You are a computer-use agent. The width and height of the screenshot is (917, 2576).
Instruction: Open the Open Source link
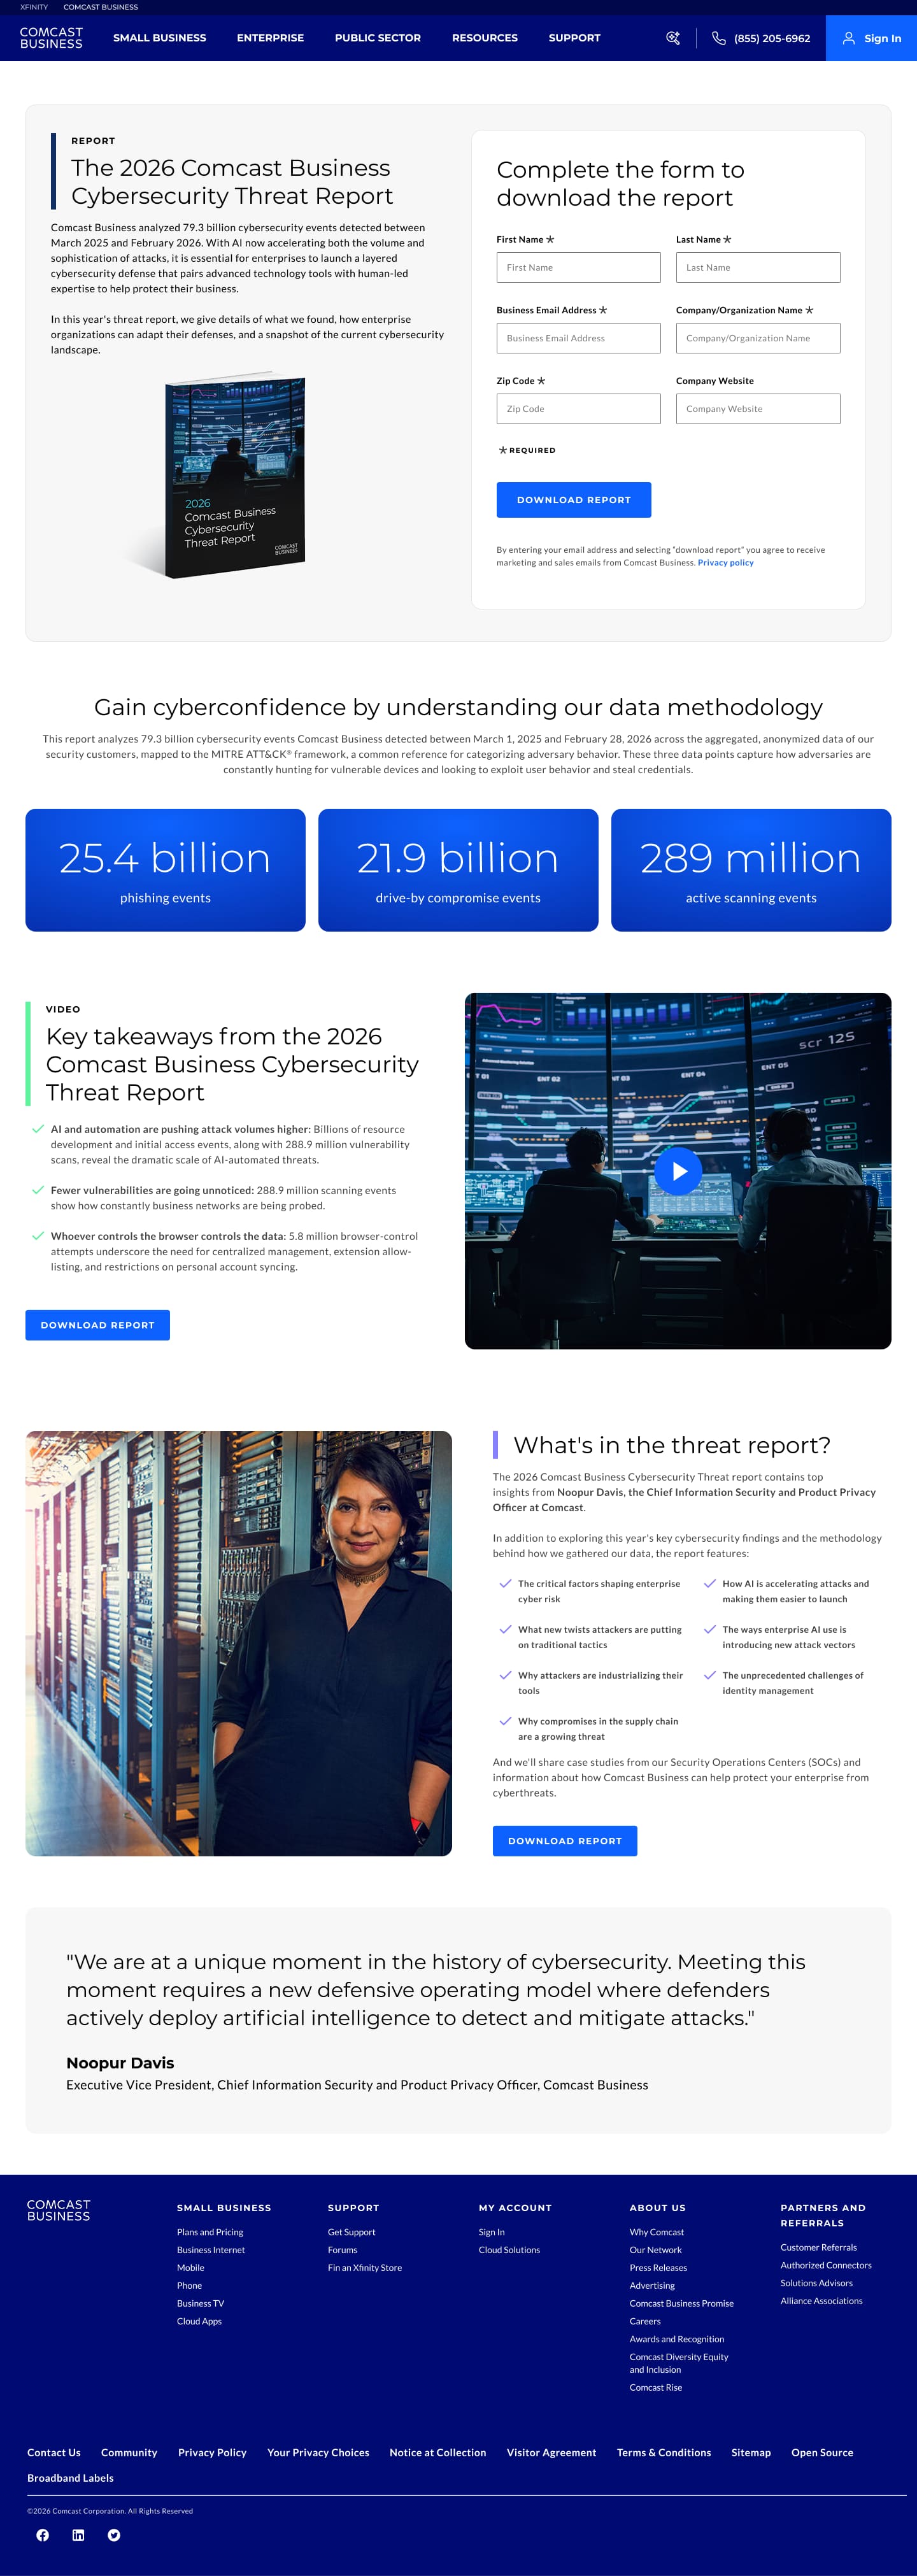pyautogui.click(x=823, y=2452)
